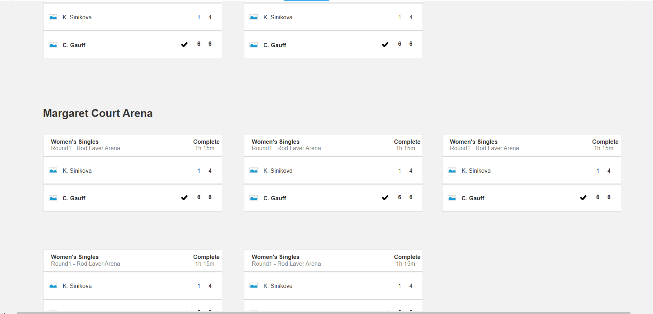Click Sinikova's flag icon in the rightmost match card
Image resolution: width=653 pixels, height=314 pixels.
tap(452, 171)
